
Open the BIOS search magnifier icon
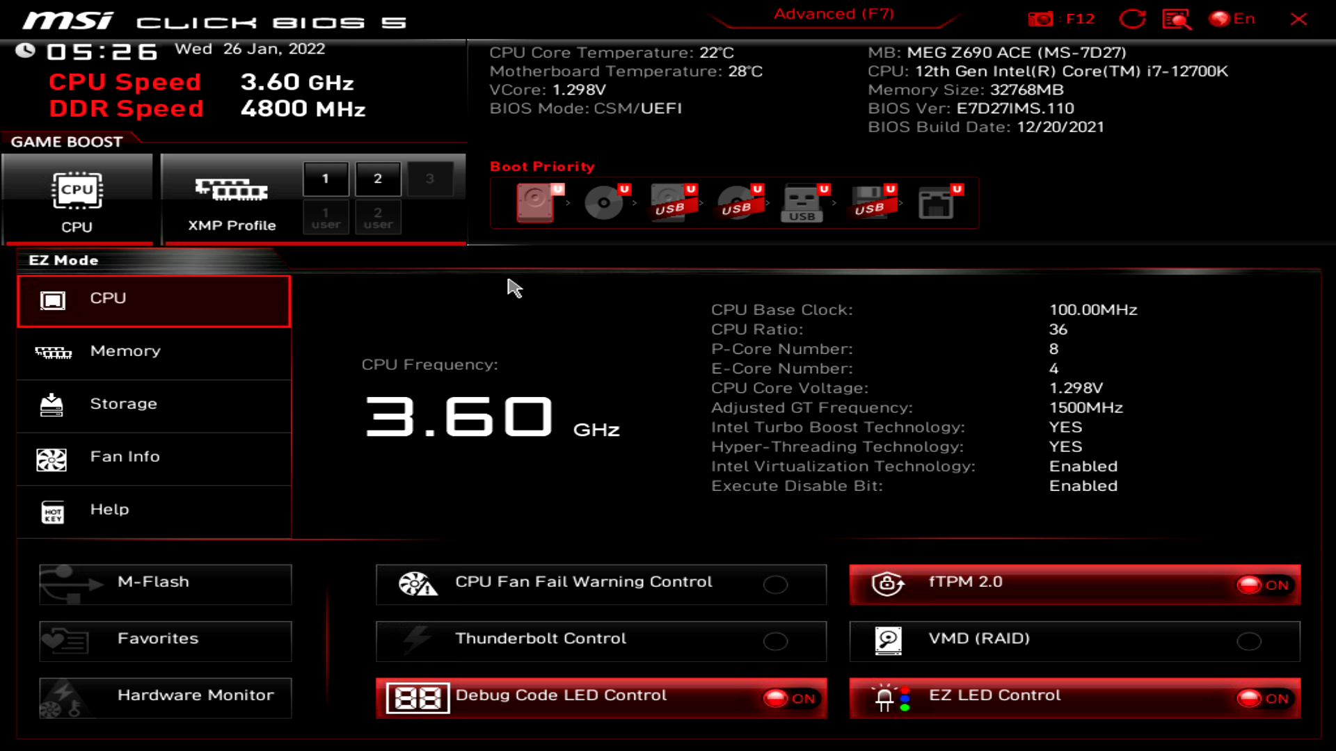coord(1176,19)
